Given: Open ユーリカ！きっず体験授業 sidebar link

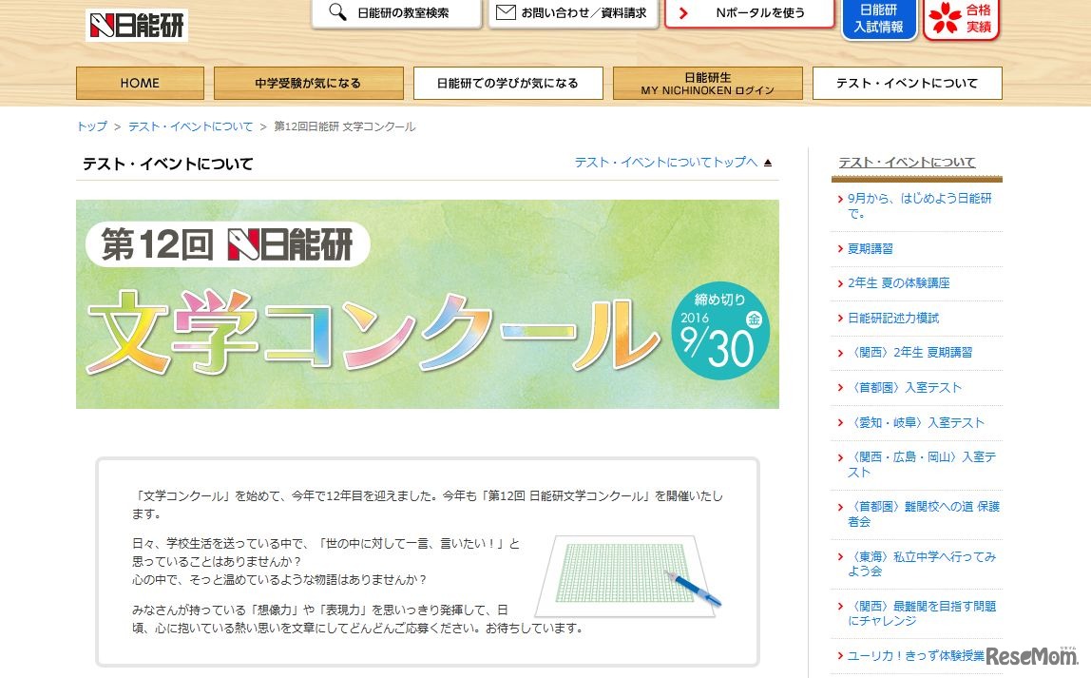Looking at the screenshot, I should click(916, 656).
